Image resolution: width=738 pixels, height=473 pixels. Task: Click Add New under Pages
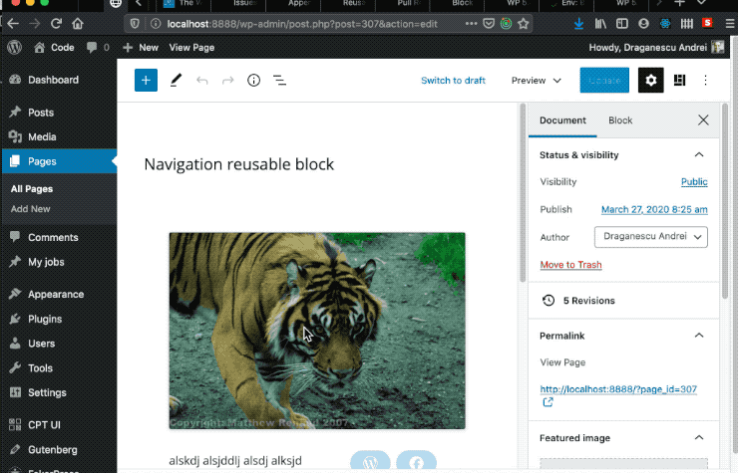[x=30, y=209]
